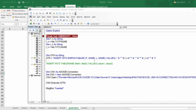The width and height of the screenshot is (196, 110).
Task: Click View Object button in Project Explorer
Action: [x=33, y=30]
